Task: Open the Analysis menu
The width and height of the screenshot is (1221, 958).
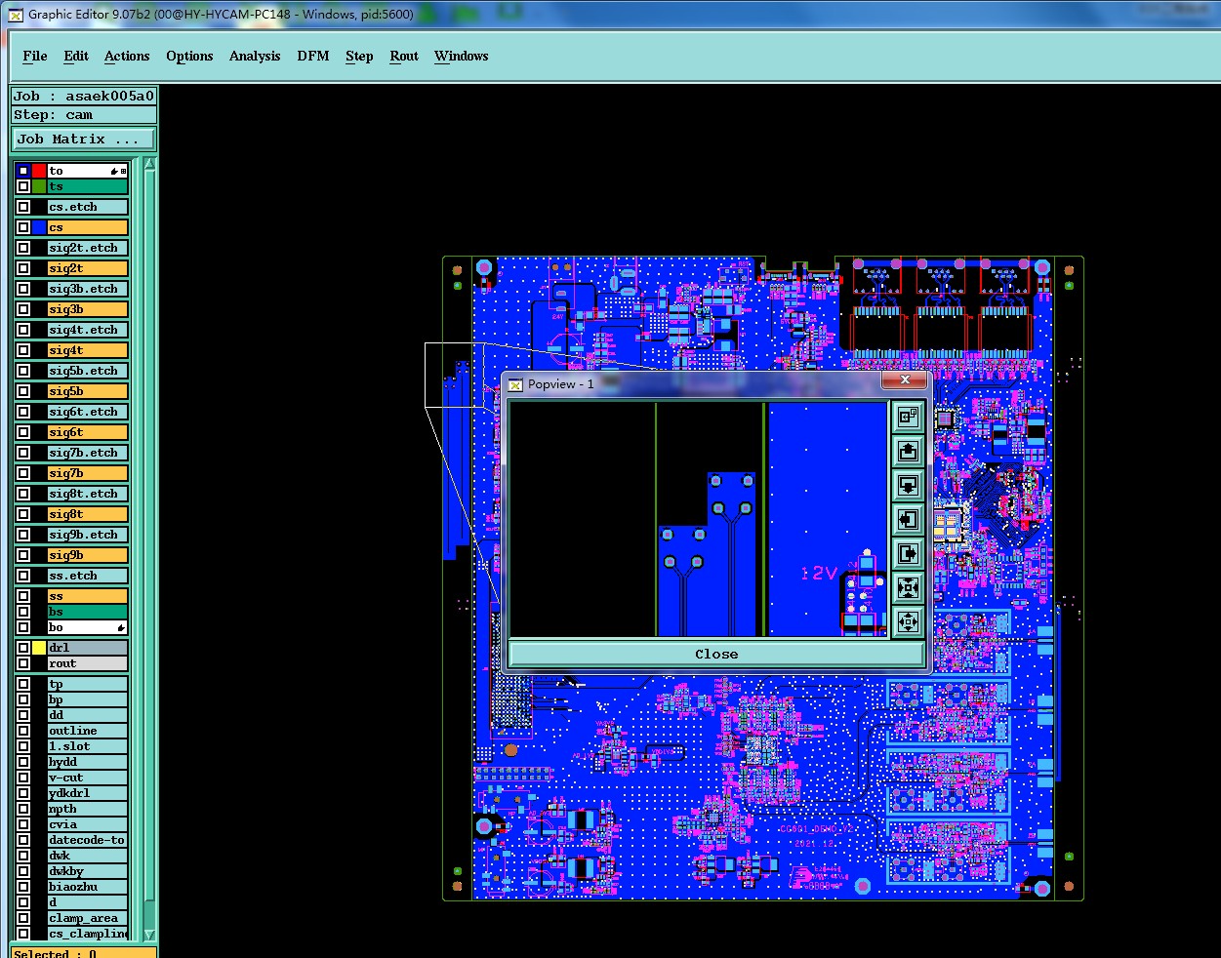Action: 255,57
